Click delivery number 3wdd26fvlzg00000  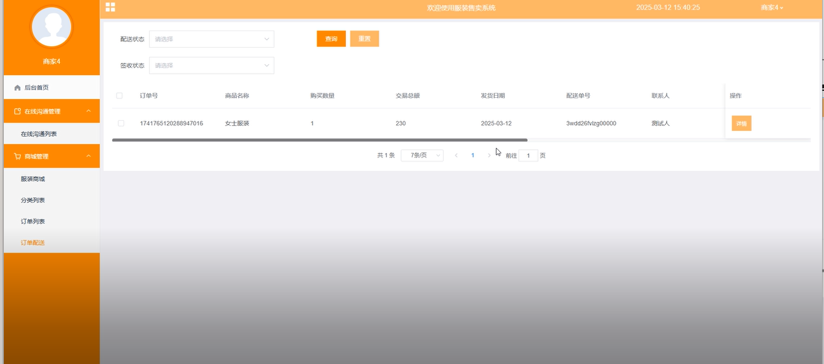point(591,123)
